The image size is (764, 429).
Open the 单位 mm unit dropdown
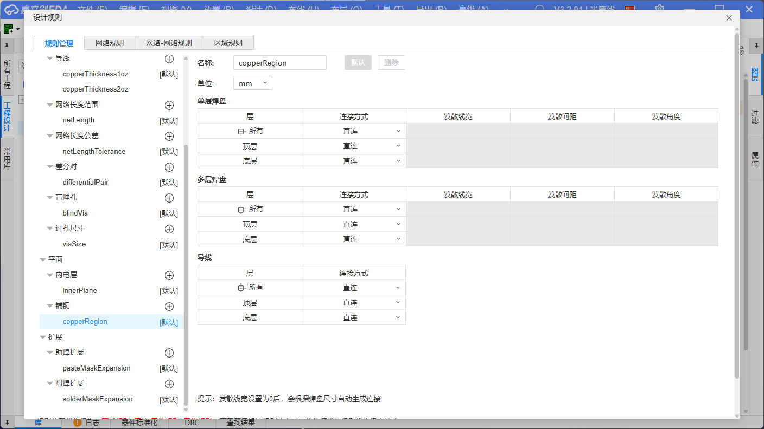tap(252, 83)
